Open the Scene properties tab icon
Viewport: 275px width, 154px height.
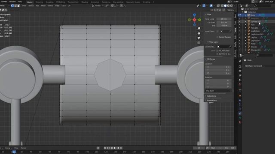pos(240,80)
